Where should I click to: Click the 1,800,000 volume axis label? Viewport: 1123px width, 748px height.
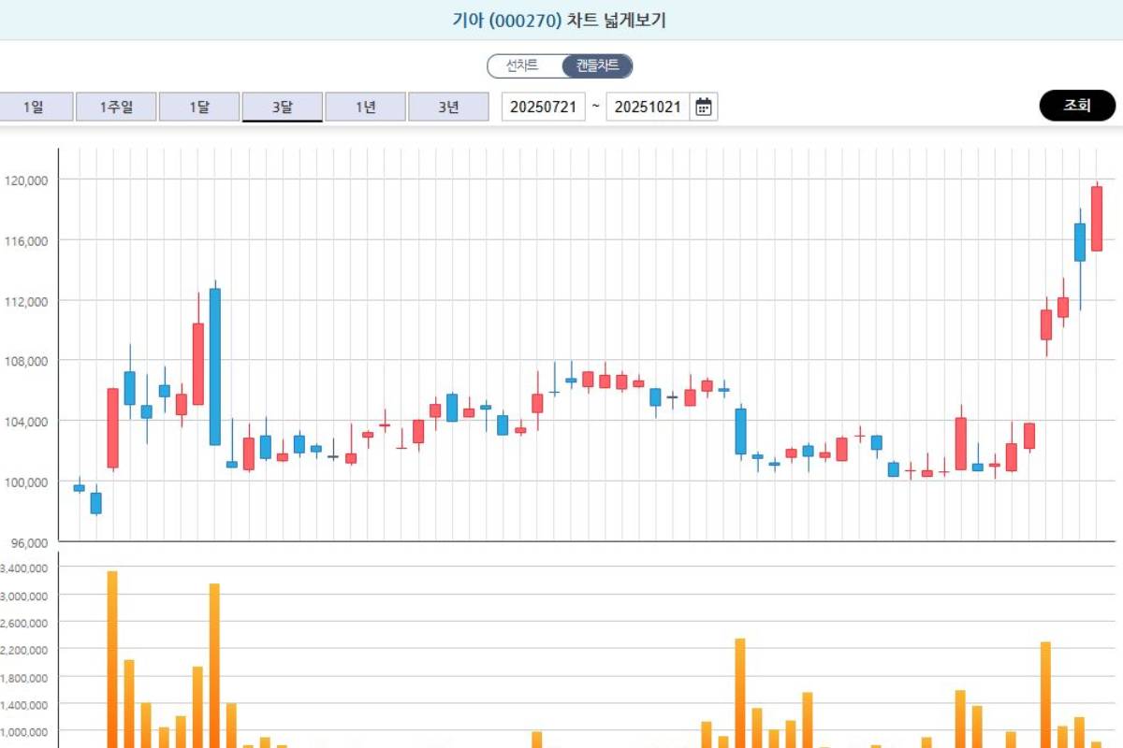[x=23, y=676]
